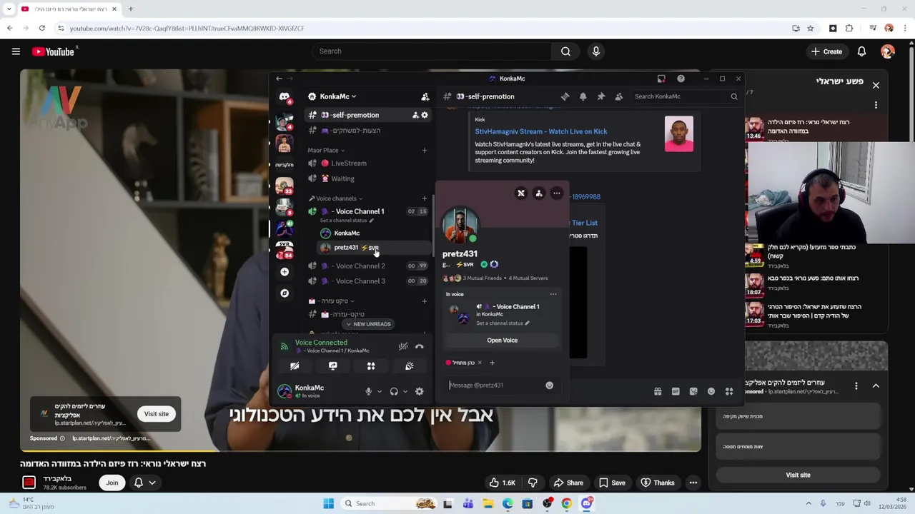
Task: Start an activity in voice panel
Action: [371, 366]
